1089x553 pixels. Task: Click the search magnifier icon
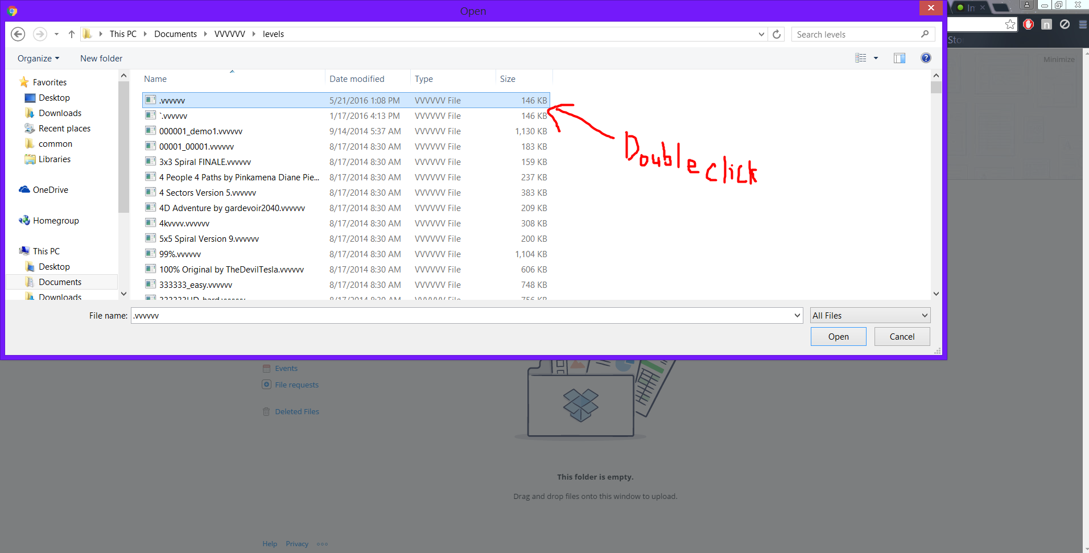(x=925, y=34)
